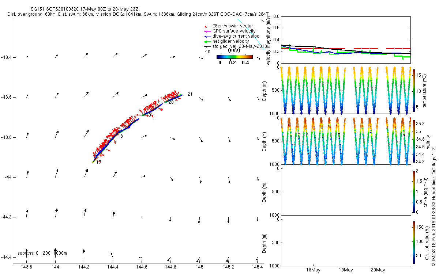This screenshot has width=439, height=274.
Task: Click the 'velocity magnitude (m/s)' axis label
Action: (268, 41)
